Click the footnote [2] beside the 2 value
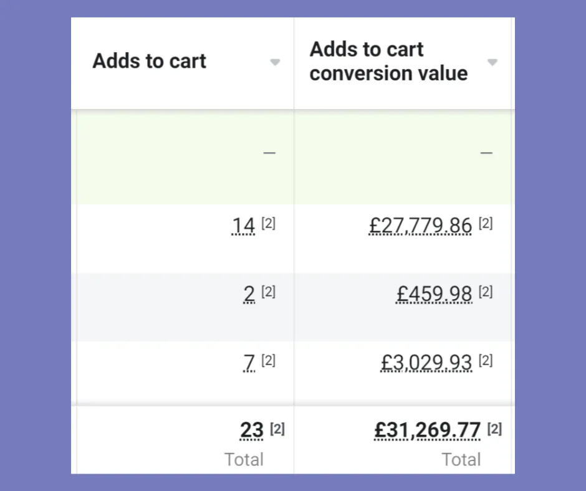Image resolution: width=586 pixels, height=491 pixels. [268, 292]
